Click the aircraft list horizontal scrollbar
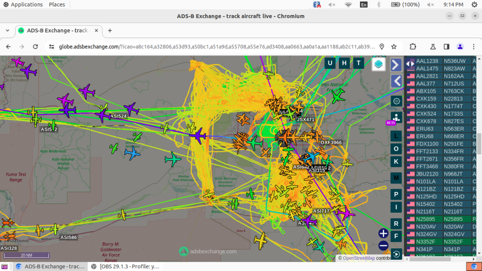Image resolution: width=482 pixels, height=271 pixels. coord(430,259)
